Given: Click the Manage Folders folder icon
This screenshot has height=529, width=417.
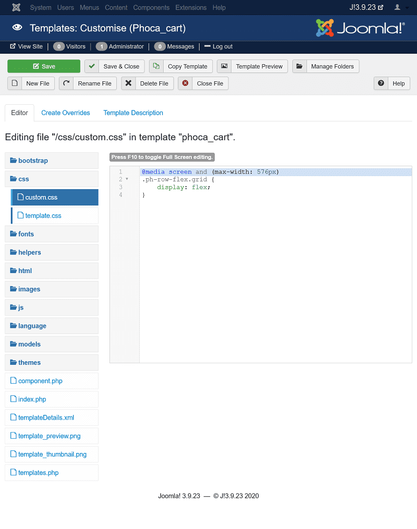Looking at the screenshot, I should pos(299,66).
